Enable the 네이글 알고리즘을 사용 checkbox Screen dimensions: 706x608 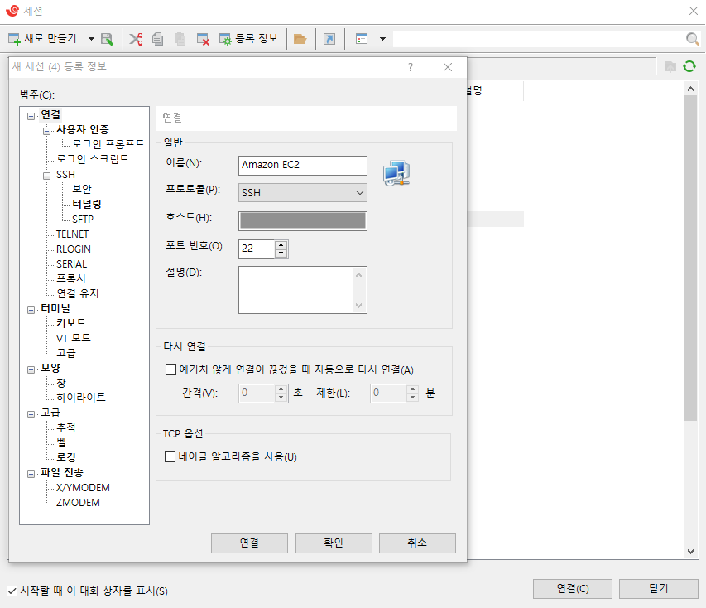tap(170, 456)
